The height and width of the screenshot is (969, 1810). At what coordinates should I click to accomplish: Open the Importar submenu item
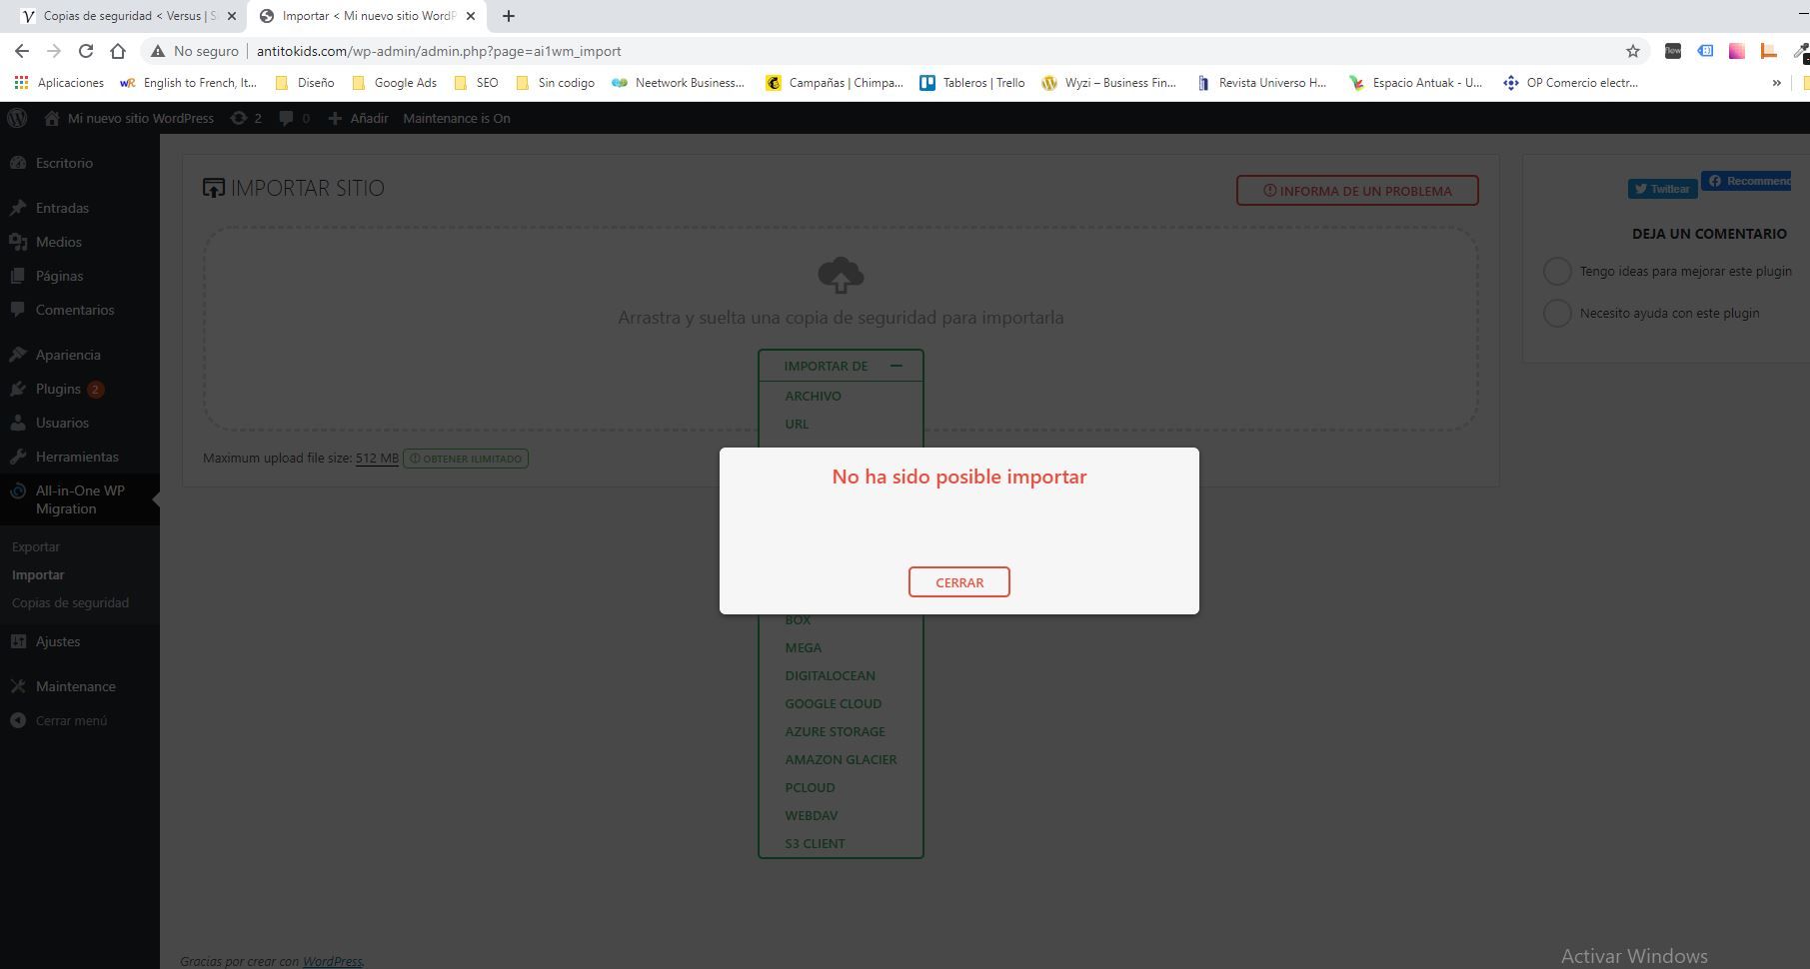point(38,574)
